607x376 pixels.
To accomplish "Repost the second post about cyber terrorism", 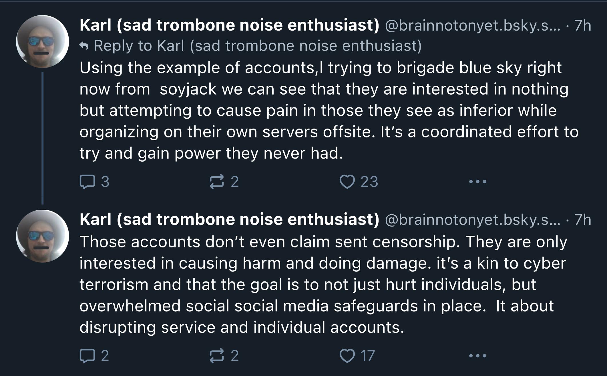I will [216, 356].
